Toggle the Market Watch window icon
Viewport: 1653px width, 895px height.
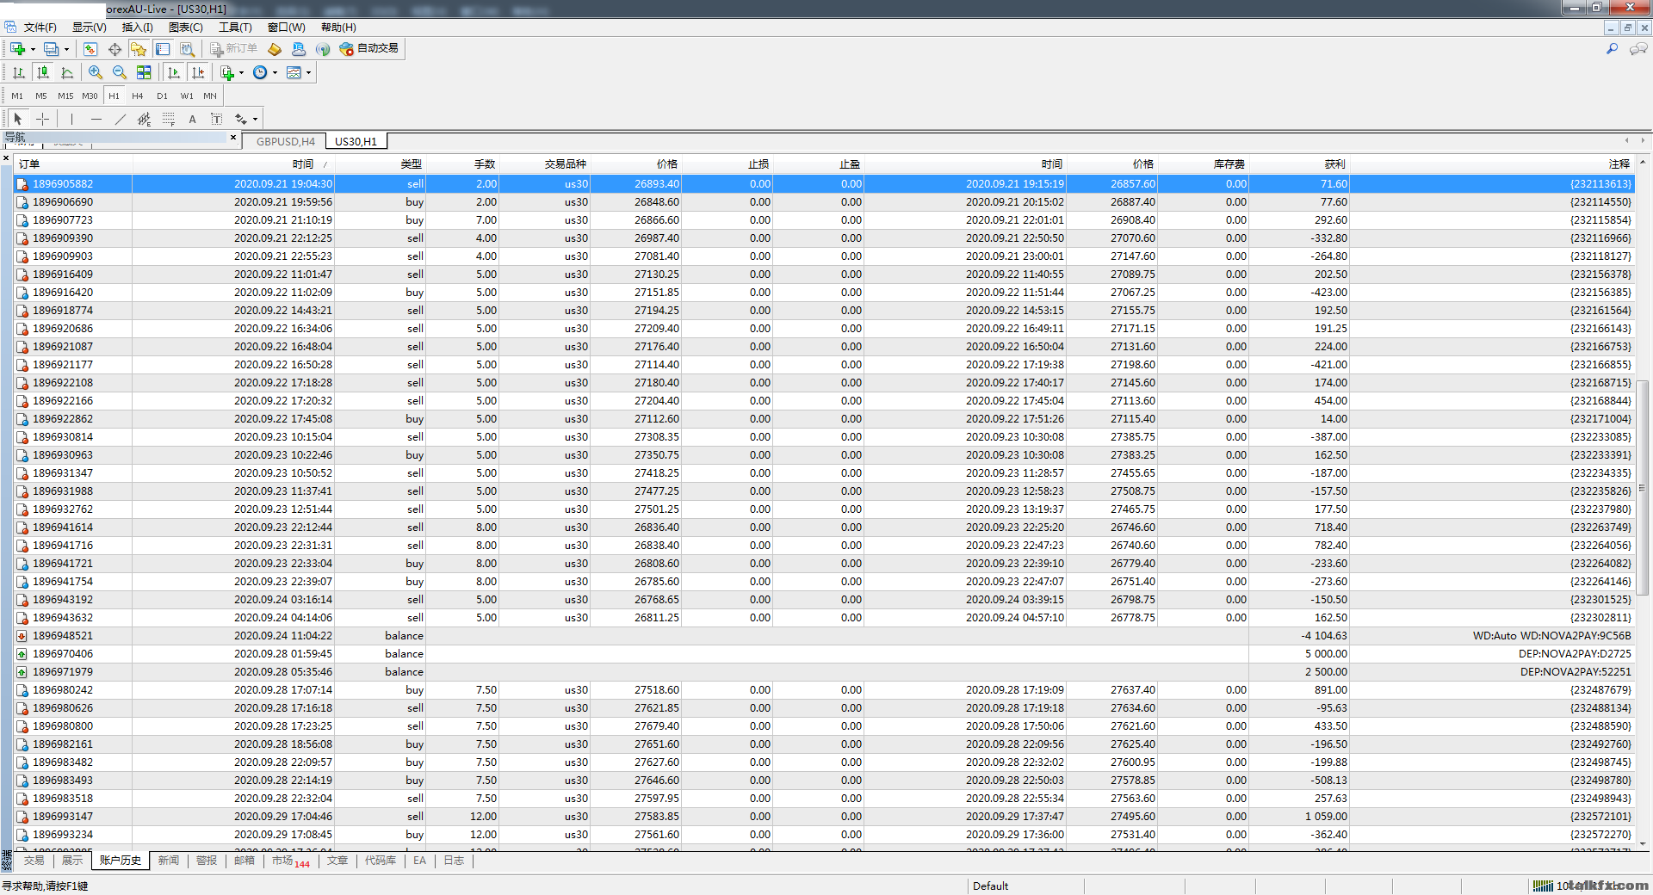pyautogui.click(x=90, y=49)
